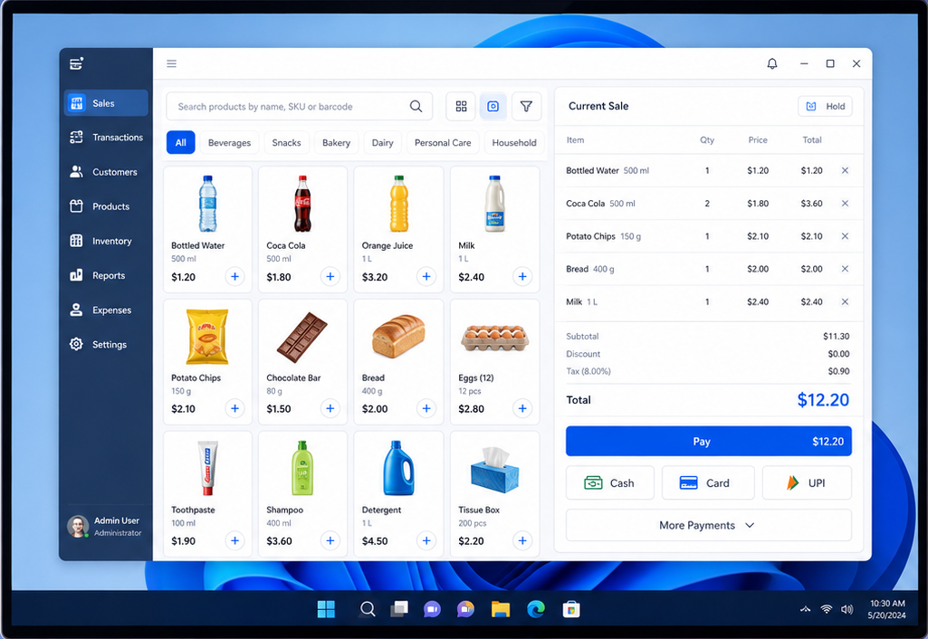
Task: Filter products by Household
Action: tap(514, 143)
